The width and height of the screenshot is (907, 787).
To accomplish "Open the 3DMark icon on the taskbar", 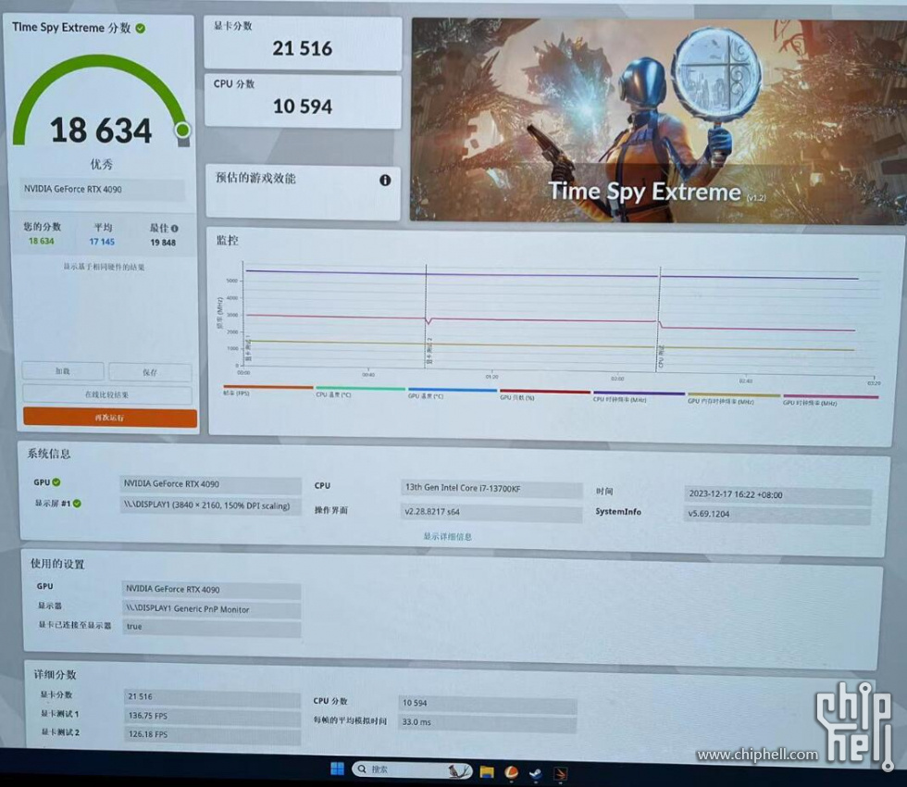I will click(x=561, y=773).
